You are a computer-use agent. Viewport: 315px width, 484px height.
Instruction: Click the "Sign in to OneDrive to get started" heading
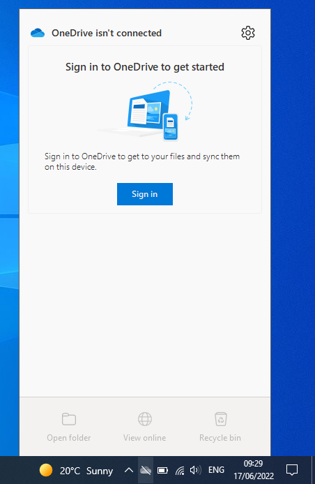click(x=145, y=67)
